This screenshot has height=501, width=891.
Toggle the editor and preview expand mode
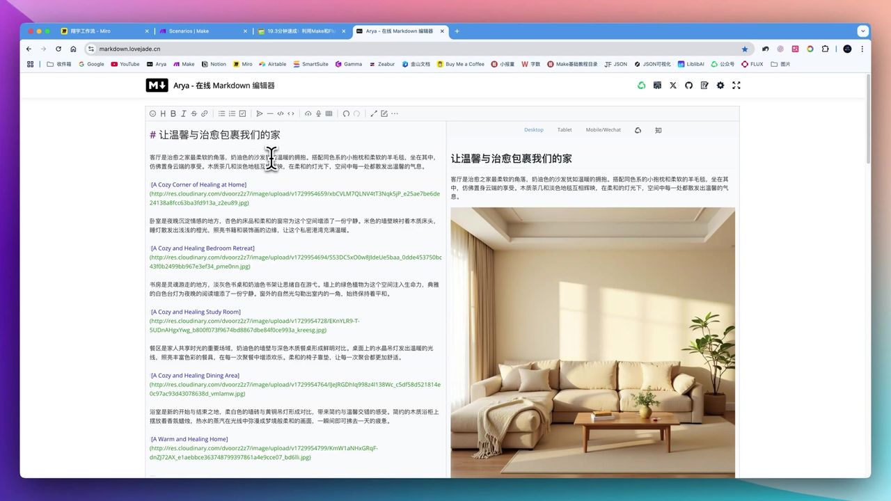(374, 113)
